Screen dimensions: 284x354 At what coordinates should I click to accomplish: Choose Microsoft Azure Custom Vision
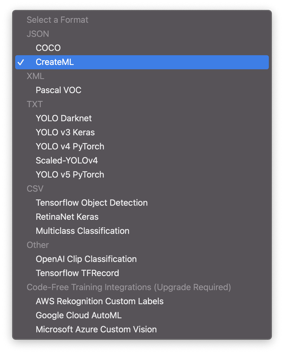[96, 329]
